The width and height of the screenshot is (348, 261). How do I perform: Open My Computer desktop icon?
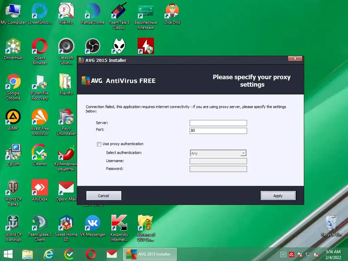point(13,14)
